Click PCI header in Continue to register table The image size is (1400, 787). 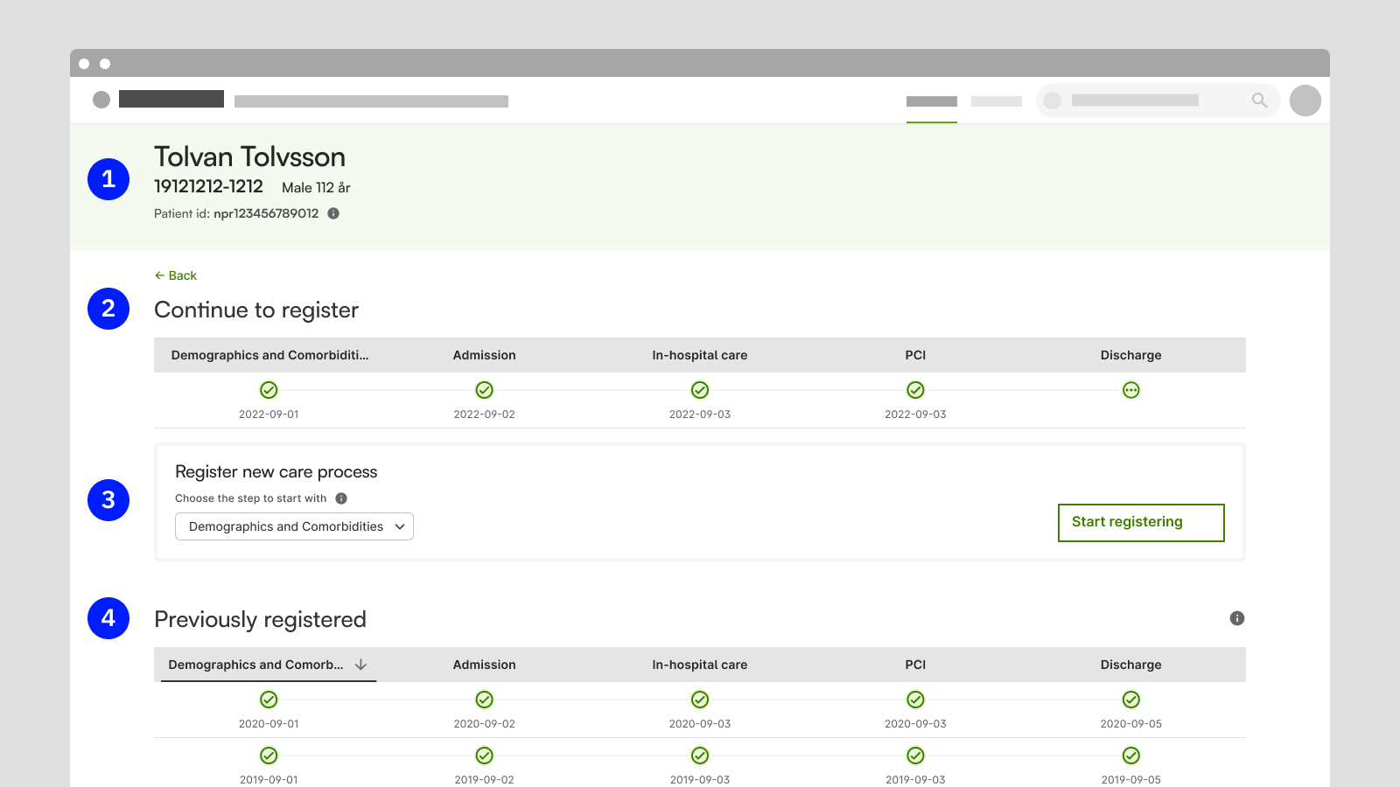click(x=915, y=355)
